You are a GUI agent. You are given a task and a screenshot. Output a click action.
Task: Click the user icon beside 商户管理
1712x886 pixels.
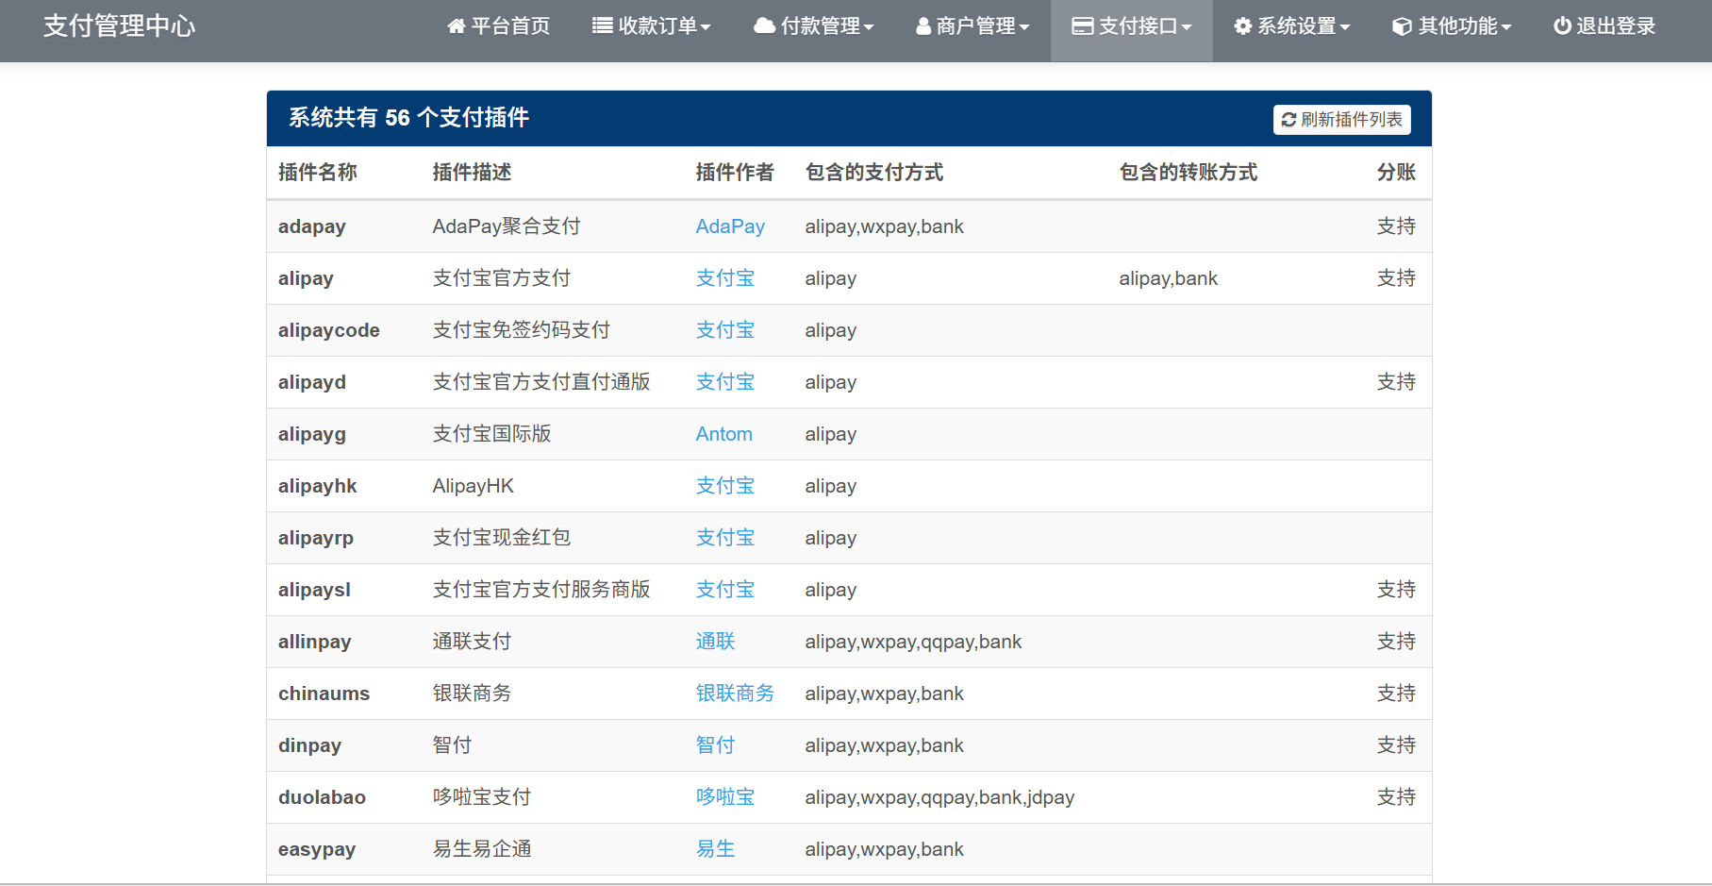click(923, 26)
